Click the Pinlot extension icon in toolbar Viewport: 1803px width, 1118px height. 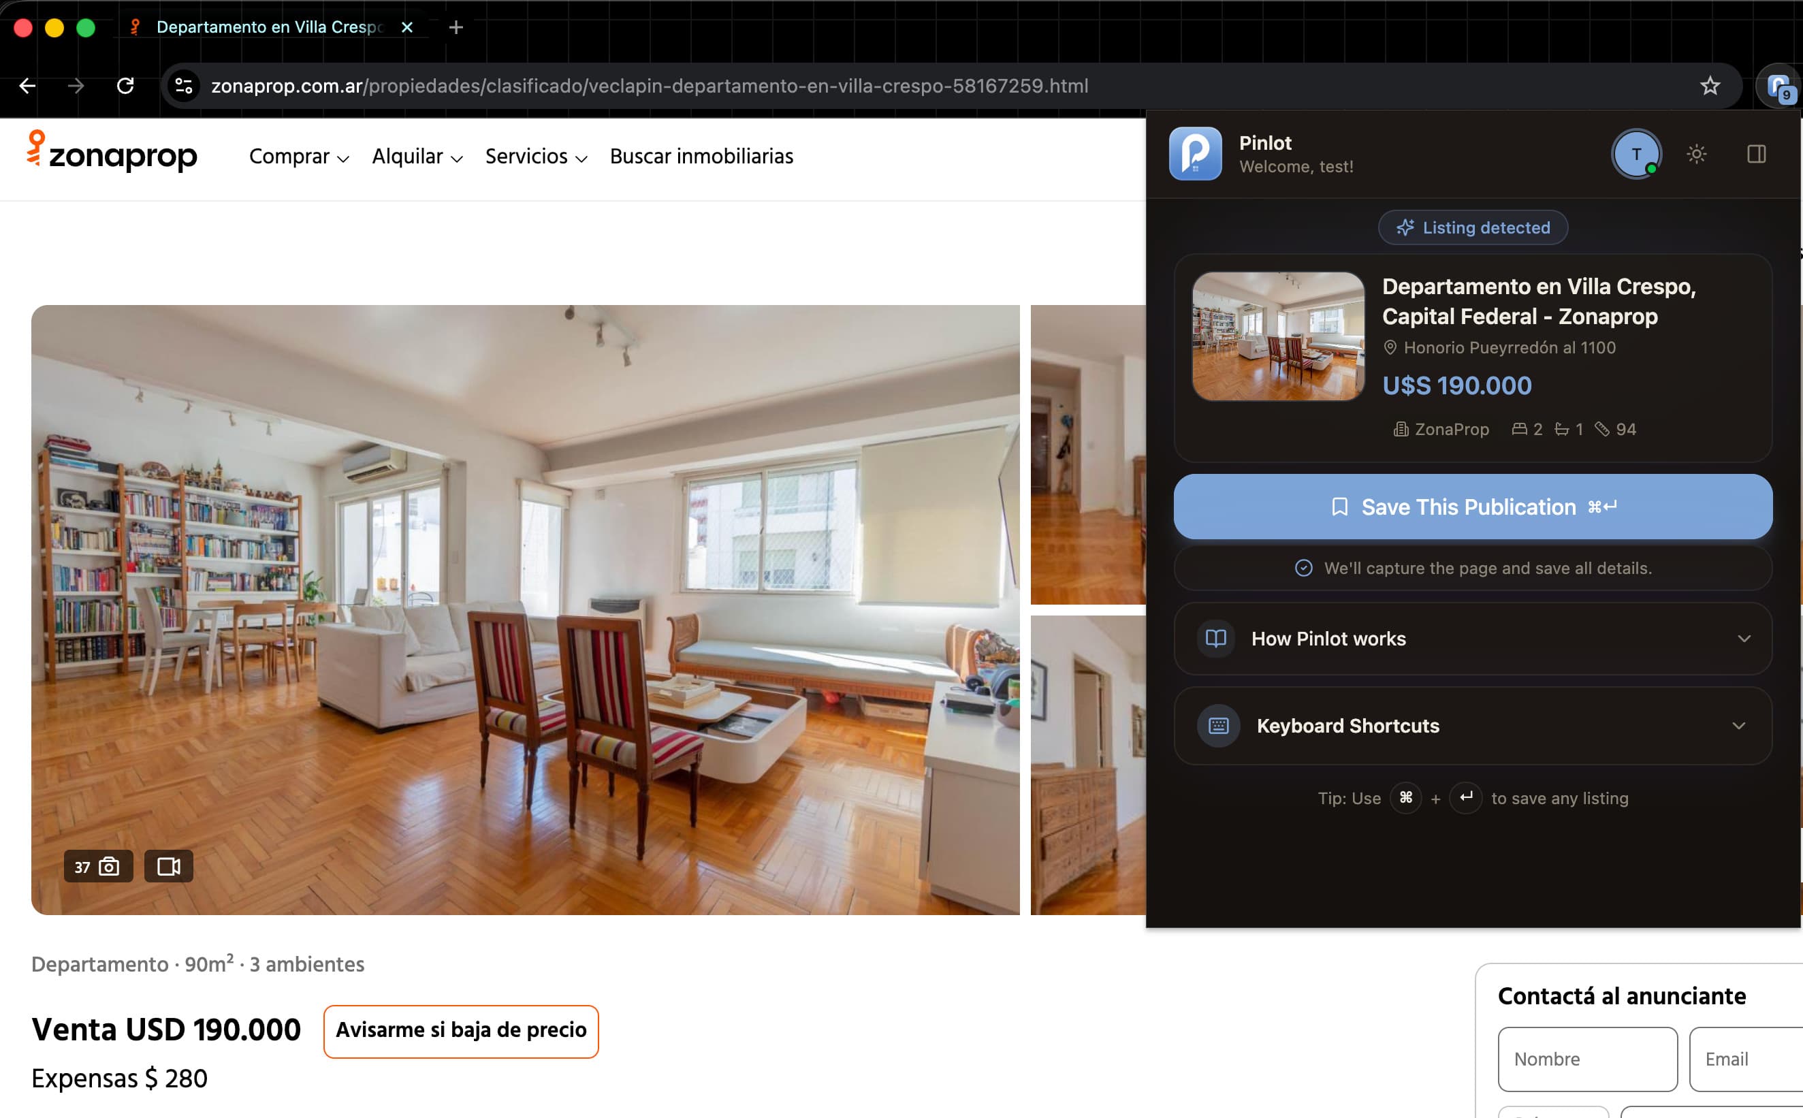pos(1779,86)
